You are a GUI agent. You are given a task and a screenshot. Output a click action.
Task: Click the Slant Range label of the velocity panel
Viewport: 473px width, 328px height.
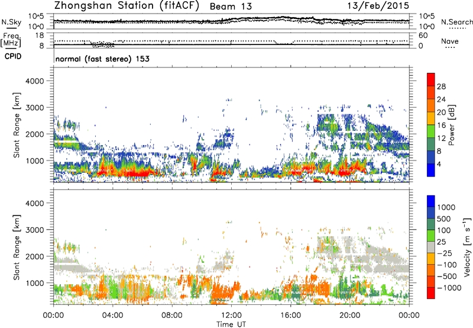point(17,247)
